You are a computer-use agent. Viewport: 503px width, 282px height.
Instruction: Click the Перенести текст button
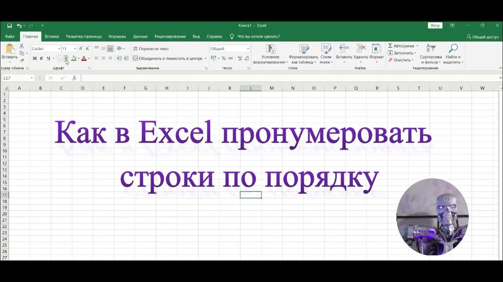(151, 49)
